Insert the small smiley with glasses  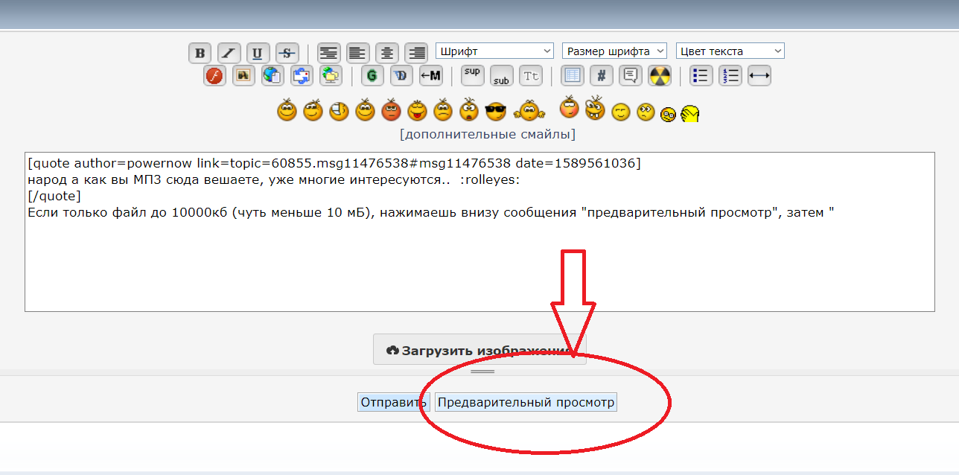click(668, 115)
